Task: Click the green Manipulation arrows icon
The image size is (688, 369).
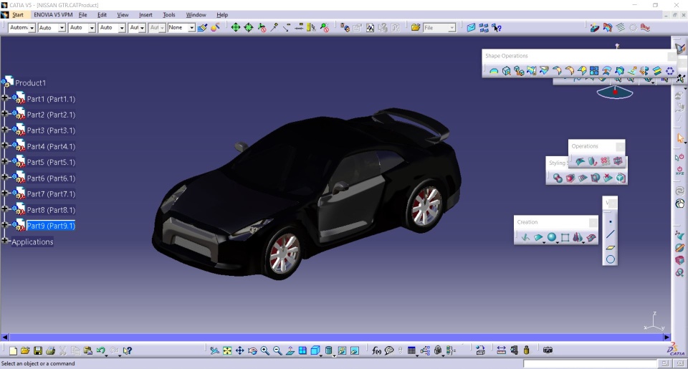Action: tap(236, 28)
